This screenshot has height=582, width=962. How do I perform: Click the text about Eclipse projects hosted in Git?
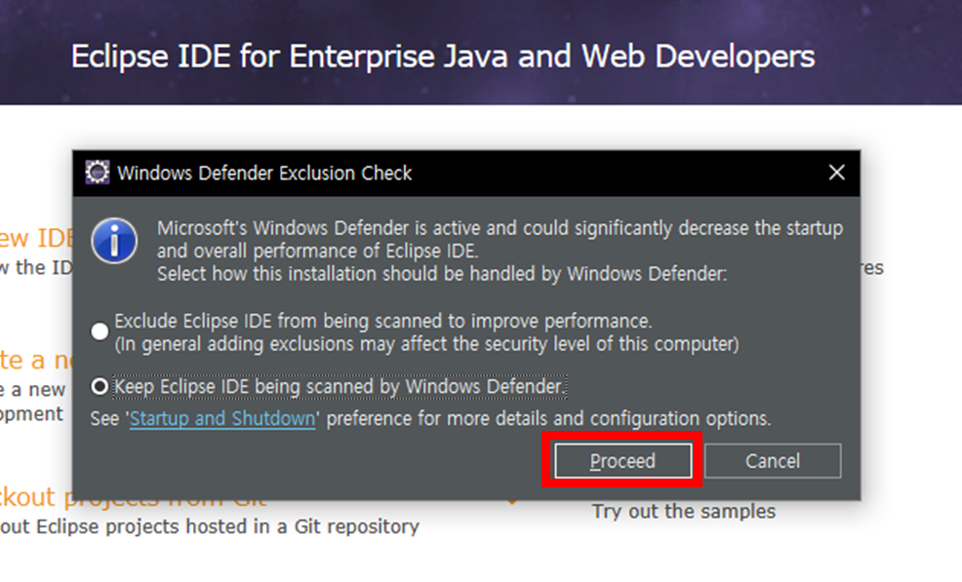(x=209, y=526)
